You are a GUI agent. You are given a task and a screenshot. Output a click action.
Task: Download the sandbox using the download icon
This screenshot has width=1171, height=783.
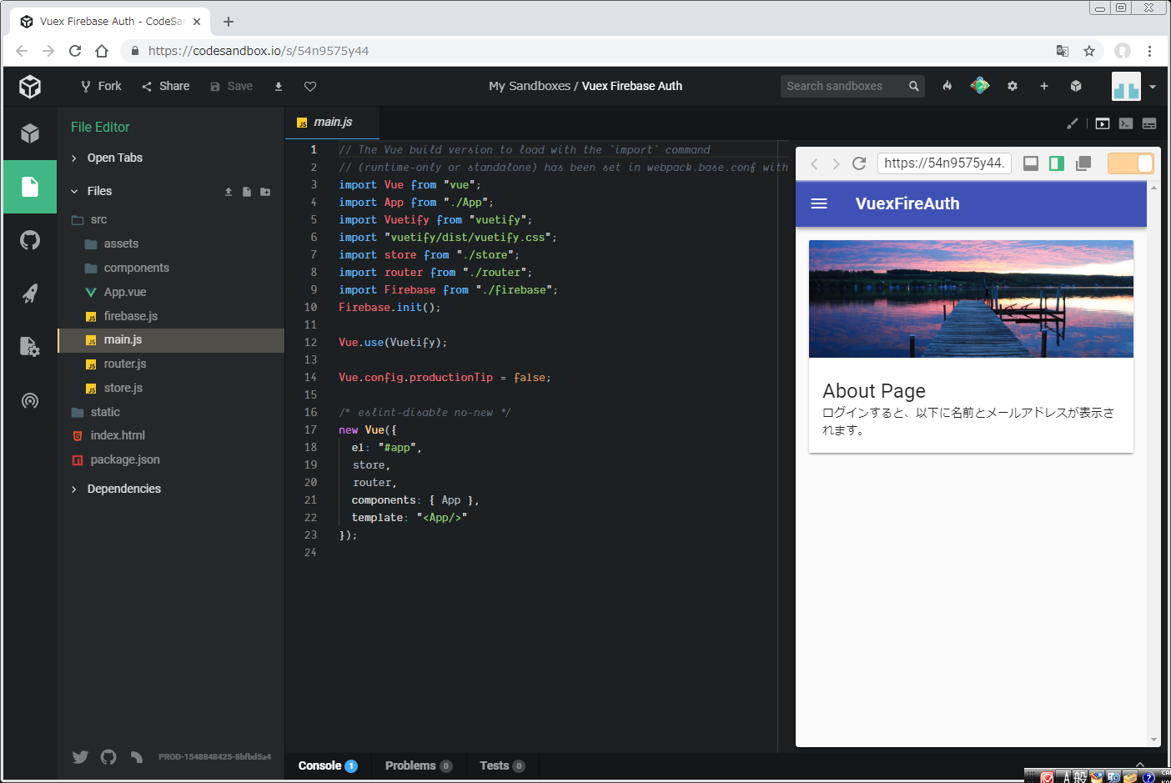click(x=279, y=87)
